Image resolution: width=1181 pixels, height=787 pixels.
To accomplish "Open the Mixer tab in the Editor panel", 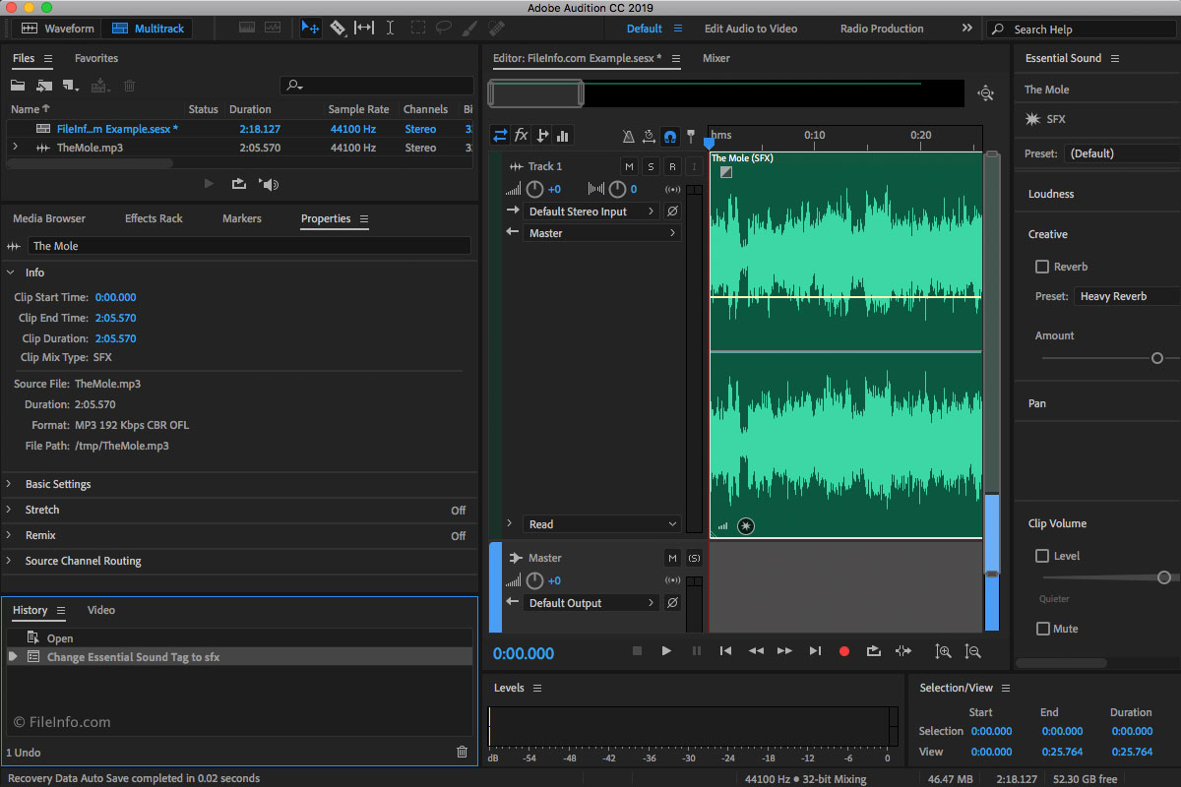I will tap(715, 58).
